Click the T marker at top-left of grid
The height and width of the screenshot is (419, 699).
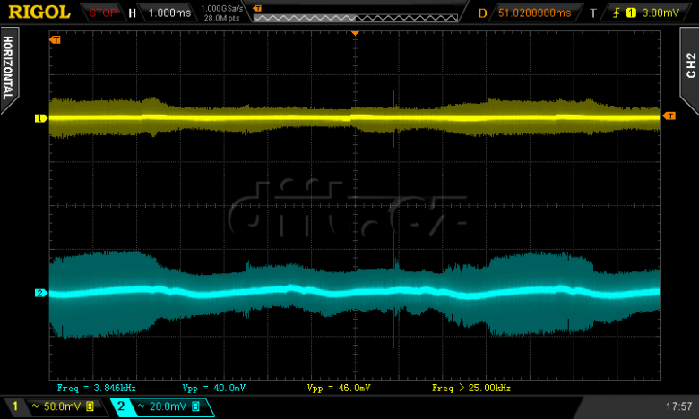point(56,39)
